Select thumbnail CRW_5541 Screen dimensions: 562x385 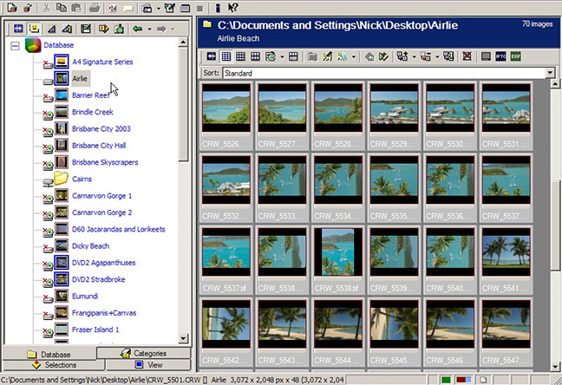click(x=506, y=260)
